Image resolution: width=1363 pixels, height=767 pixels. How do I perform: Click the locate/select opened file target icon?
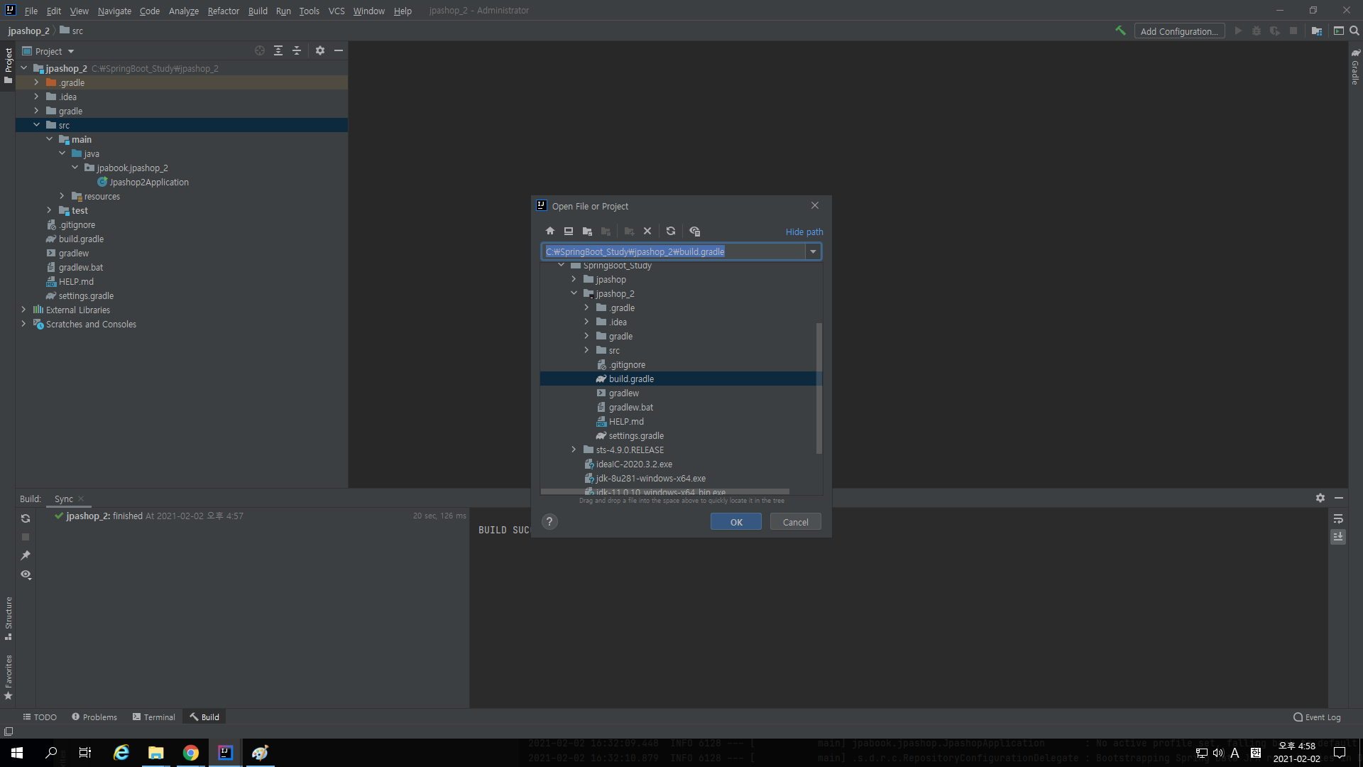coord(260,51)
